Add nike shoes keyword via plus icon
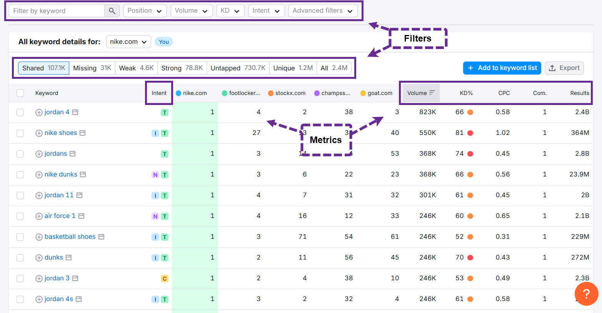Viewport: 602px width, 313px height. tap(39, 133)
